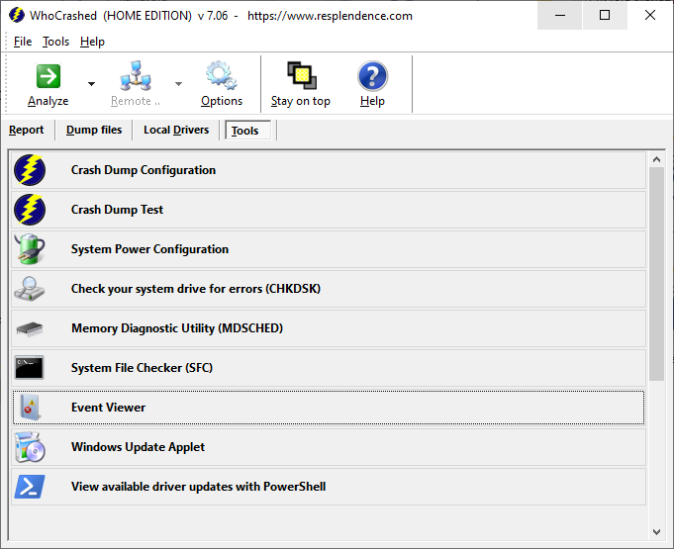Open the Analyze dropdown arrow

(91, 84)
